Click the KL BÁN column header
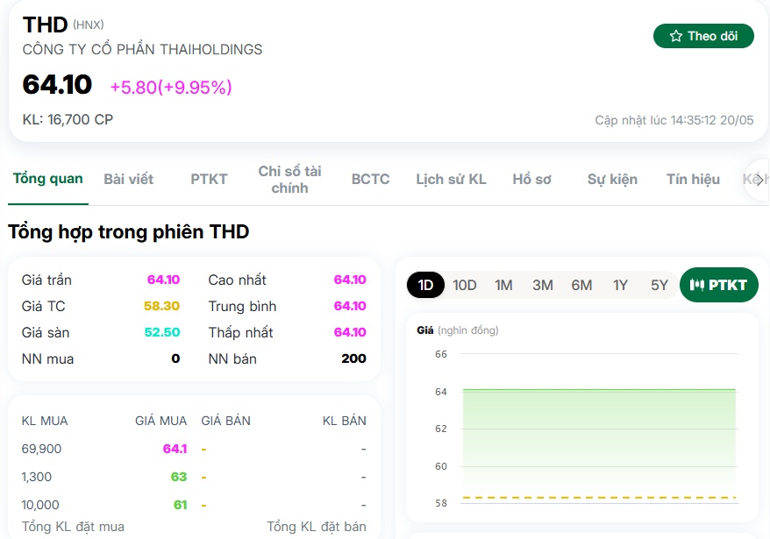 click(x=345, y=421)
